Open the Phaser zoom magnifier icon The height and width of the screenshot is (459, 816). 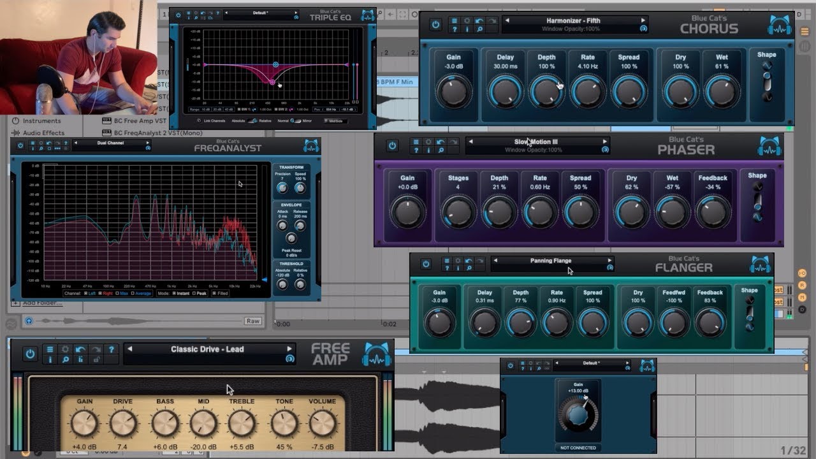click(441, 150)
